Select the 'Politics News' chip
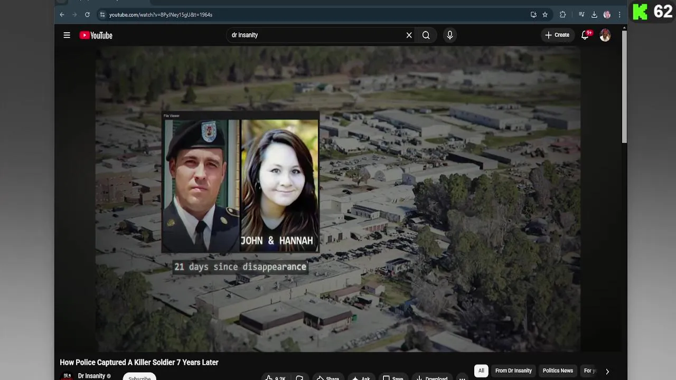676x380 pixels. pyautogui.click(x=558, y=370)
